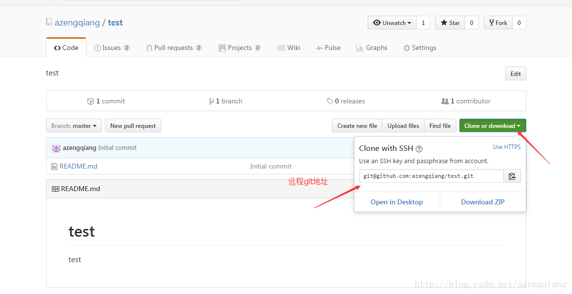The width and height of the screenshot is (572, 294).
Task: Click the commit clock icon
Action: point(91,101)
